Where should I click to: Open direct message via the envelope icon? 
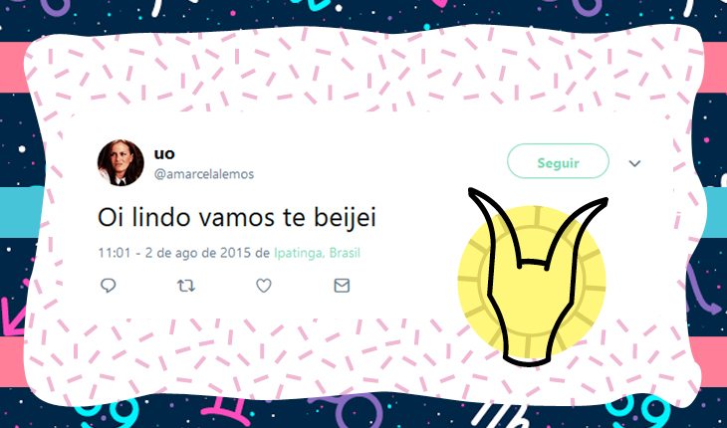point(342,286)
